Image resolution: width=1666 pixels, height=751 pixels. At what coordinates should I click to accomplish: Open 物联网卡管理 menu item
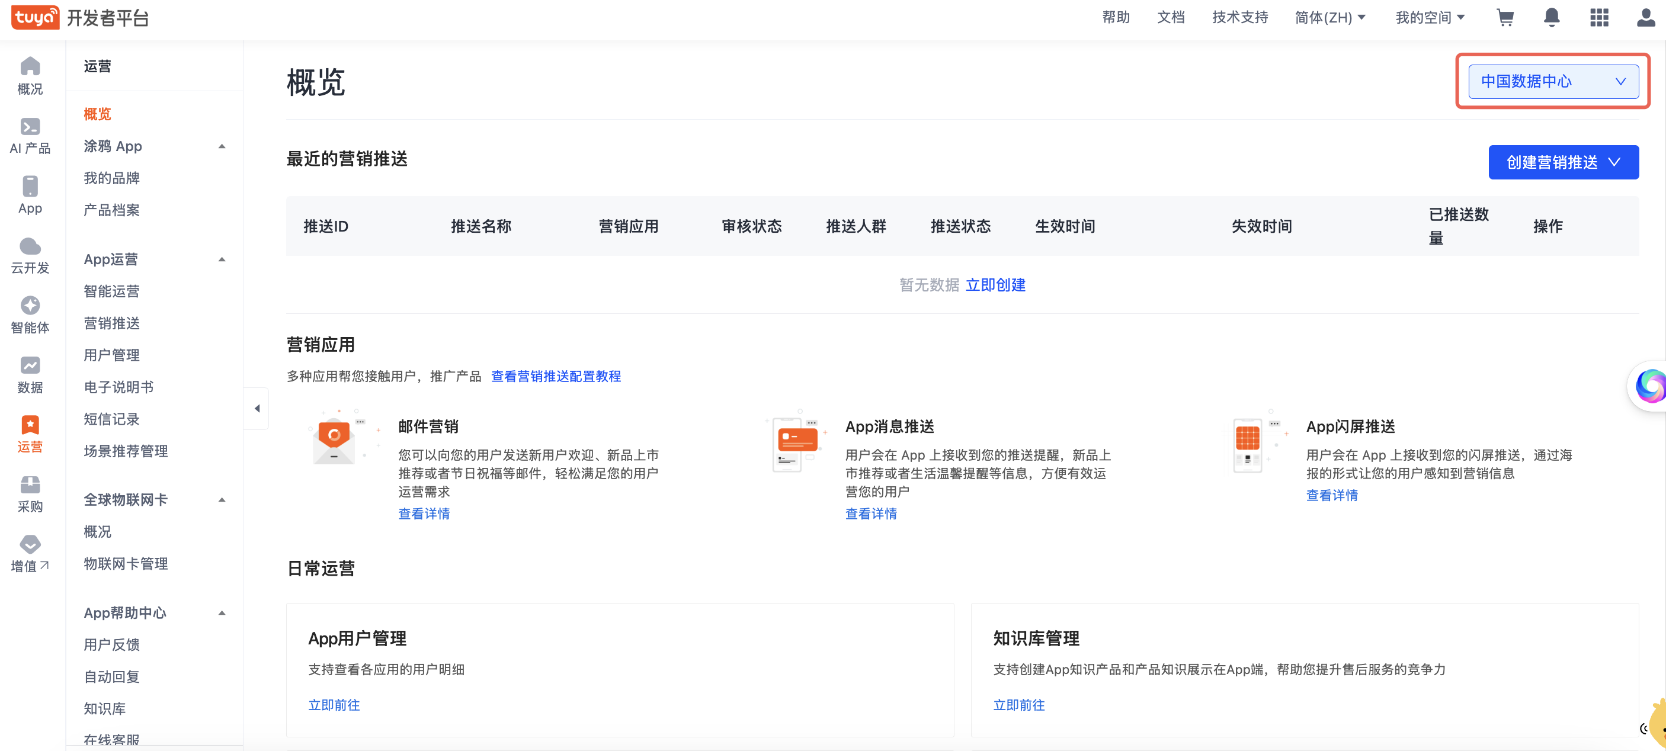(126, 564)
